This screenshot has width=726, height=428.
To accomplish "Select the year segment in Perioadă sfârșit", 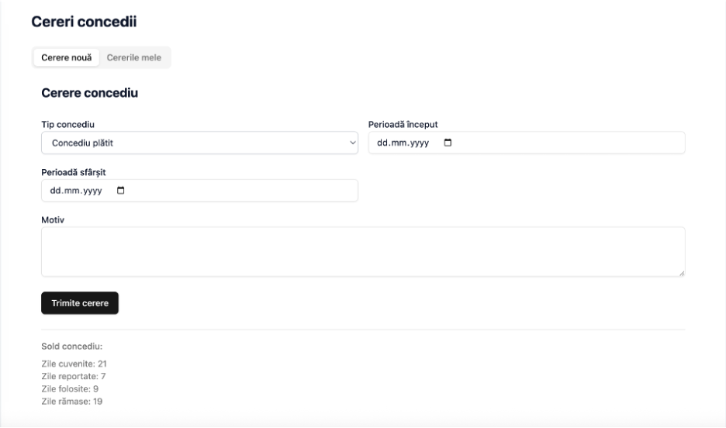I will 91,191.
